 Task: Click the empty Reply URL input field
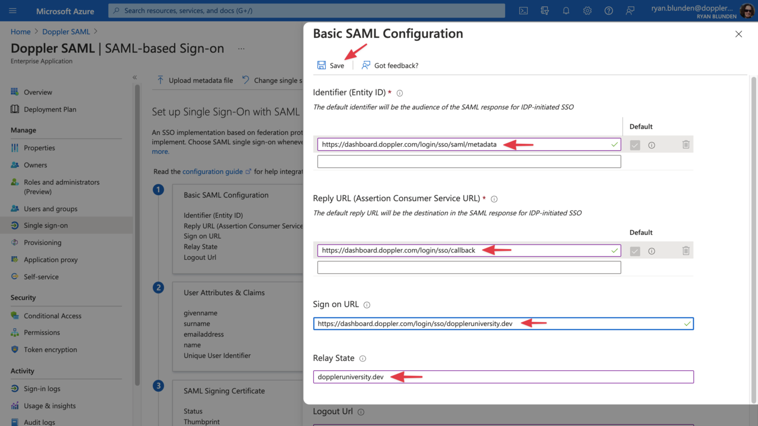tap(469, 267)
